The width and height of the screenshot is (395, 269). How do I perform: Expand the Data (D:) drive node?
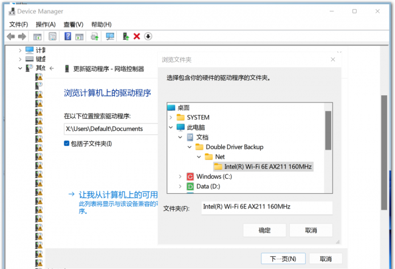(180, 187)
